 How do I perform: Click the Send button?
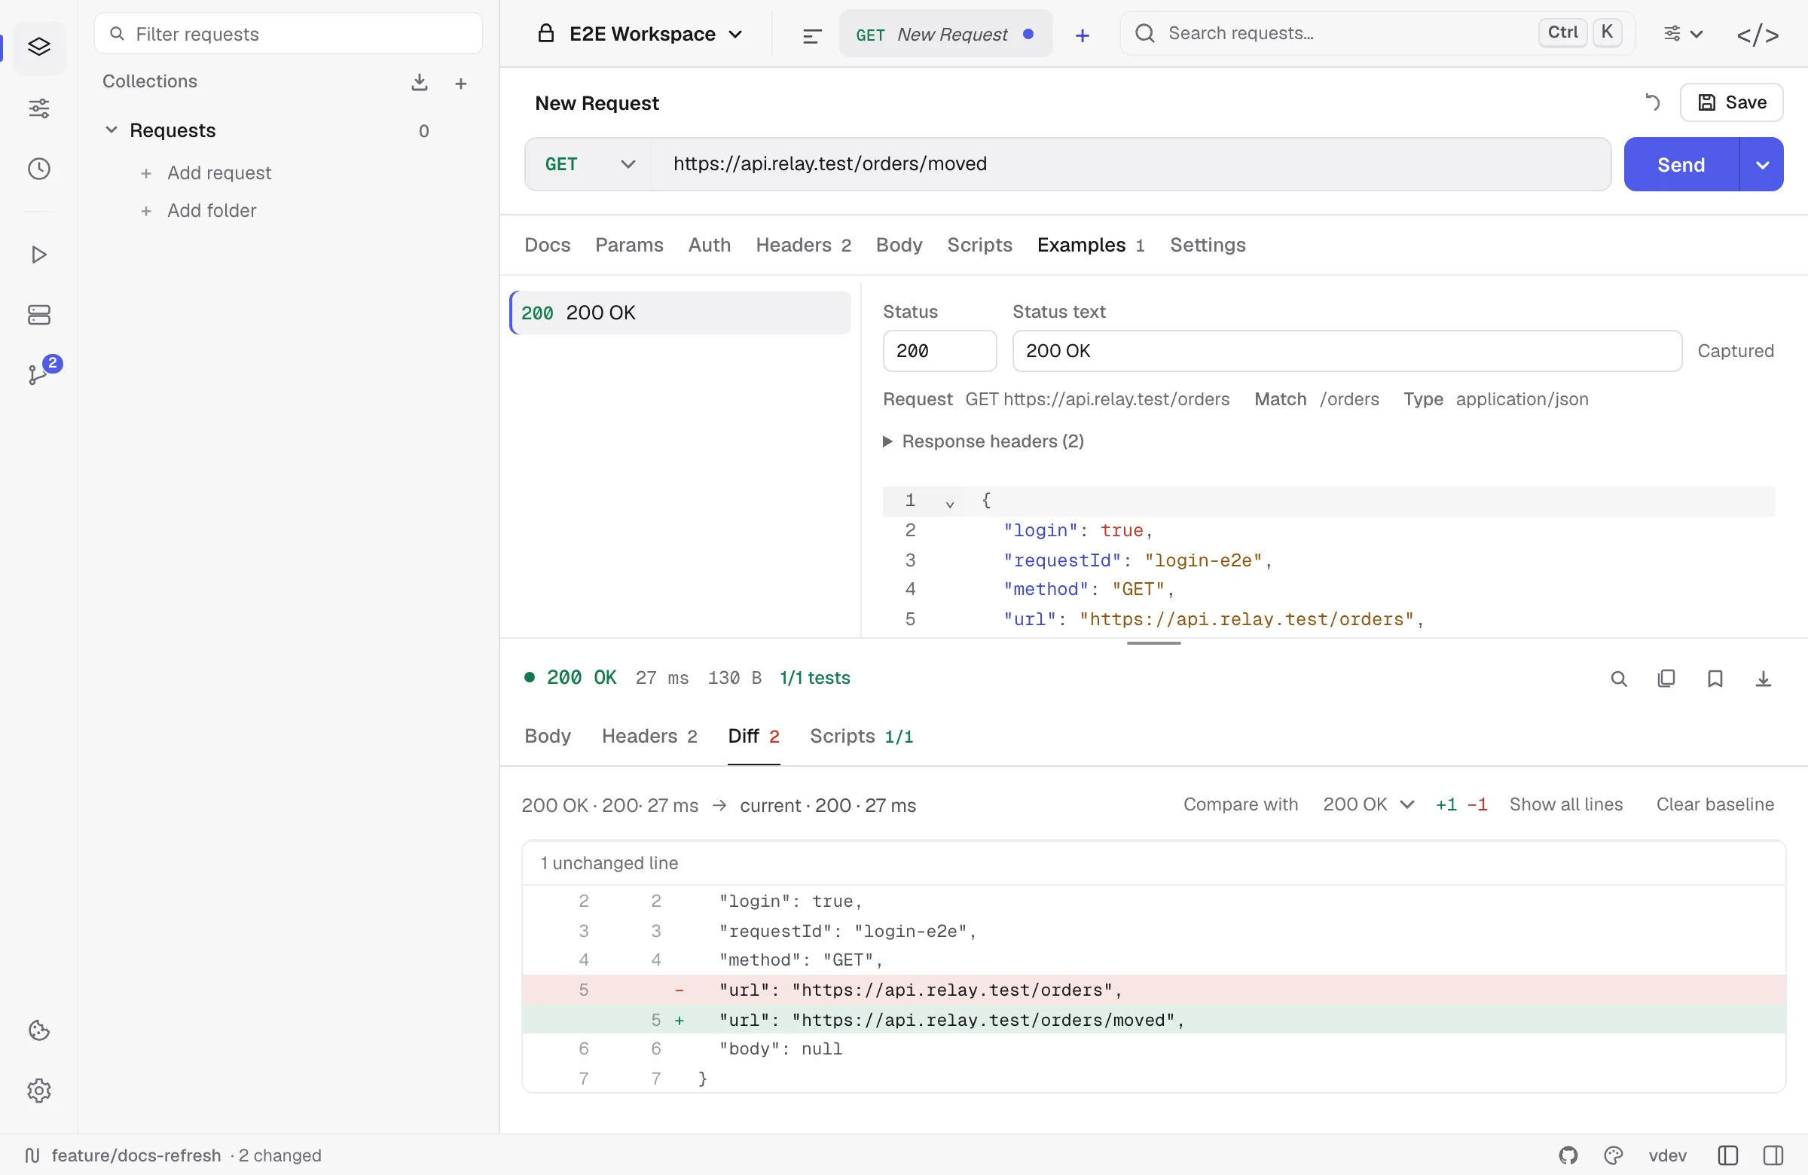point(1681,165)
